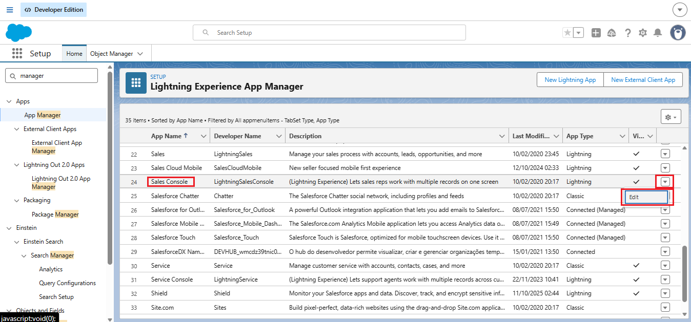Switch to the Home tab

(x=74, y=54)
